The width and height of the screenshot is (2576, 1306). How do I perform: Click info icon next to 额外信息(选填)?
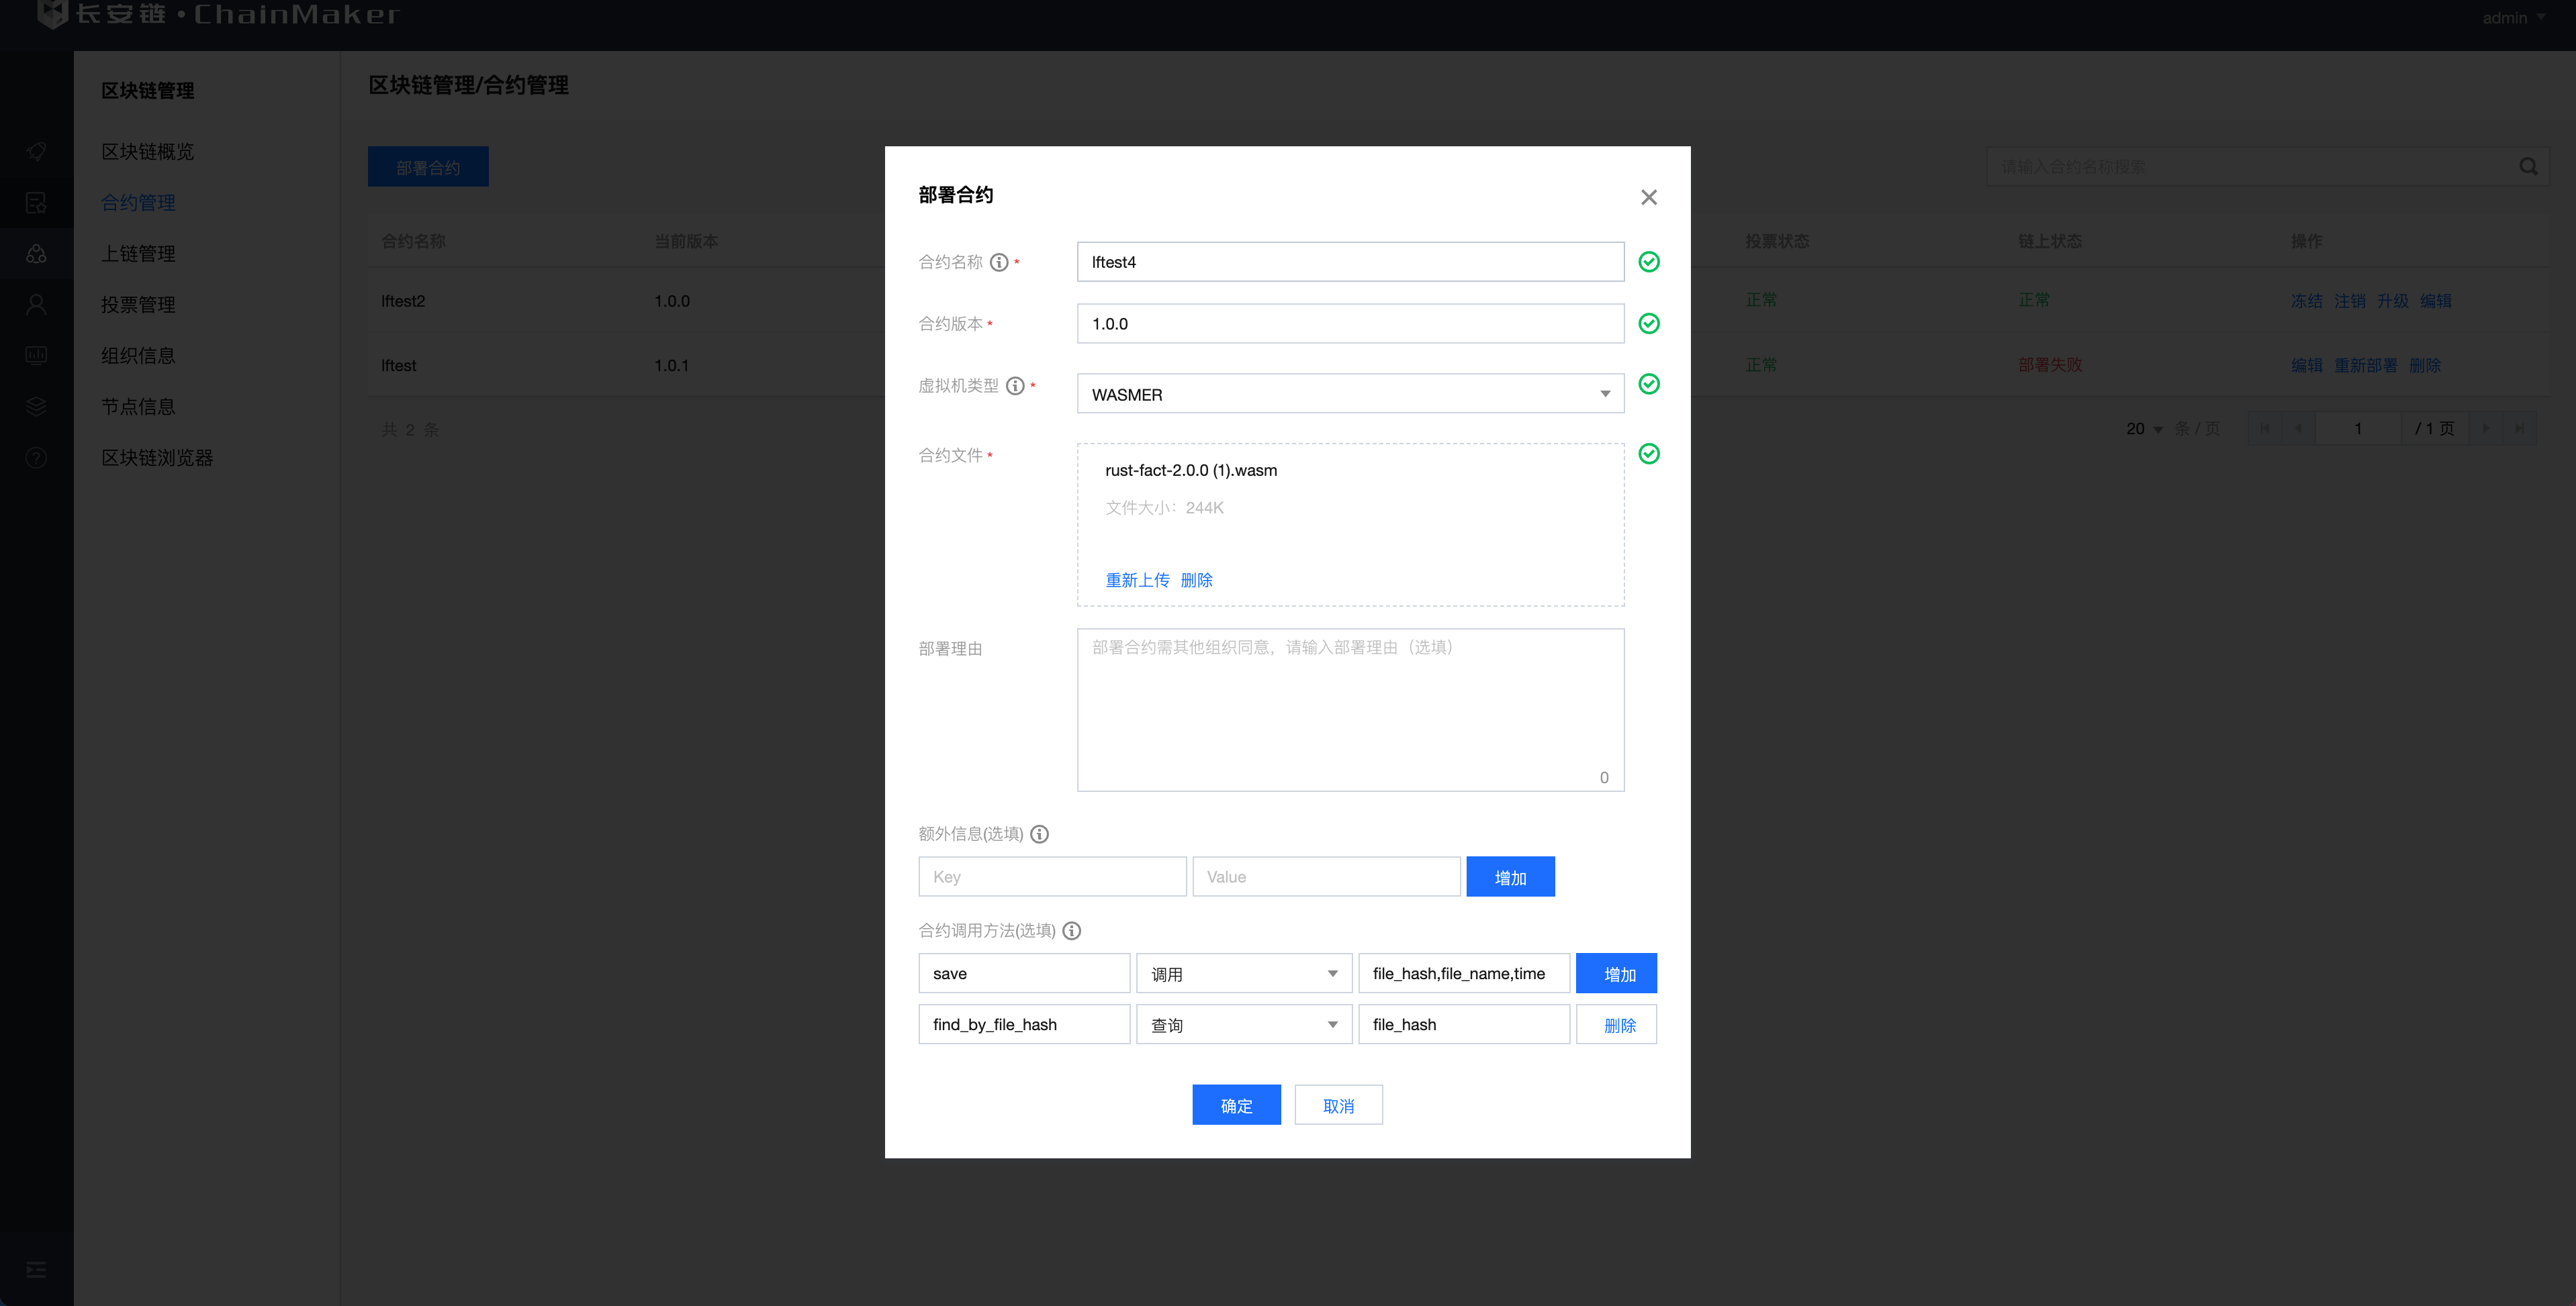[x=1039, y=834]
